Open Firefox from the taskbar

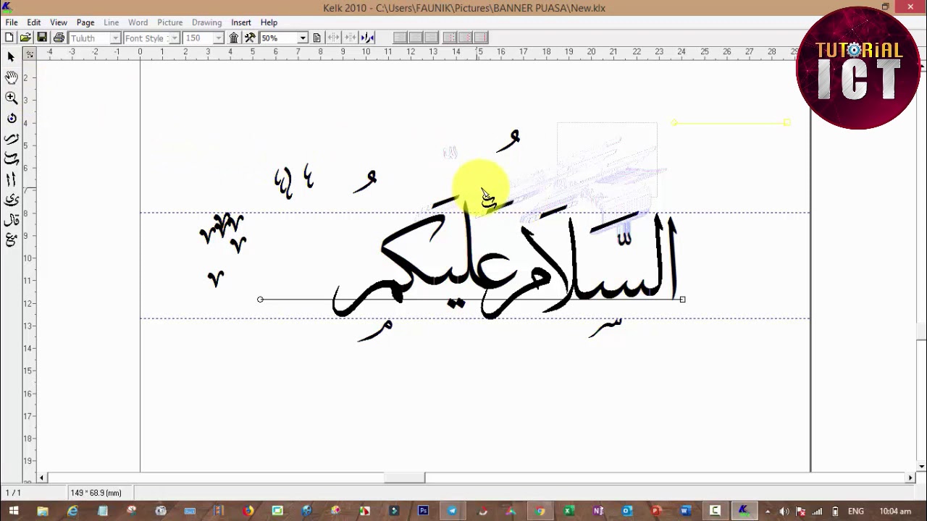[248, 511]
